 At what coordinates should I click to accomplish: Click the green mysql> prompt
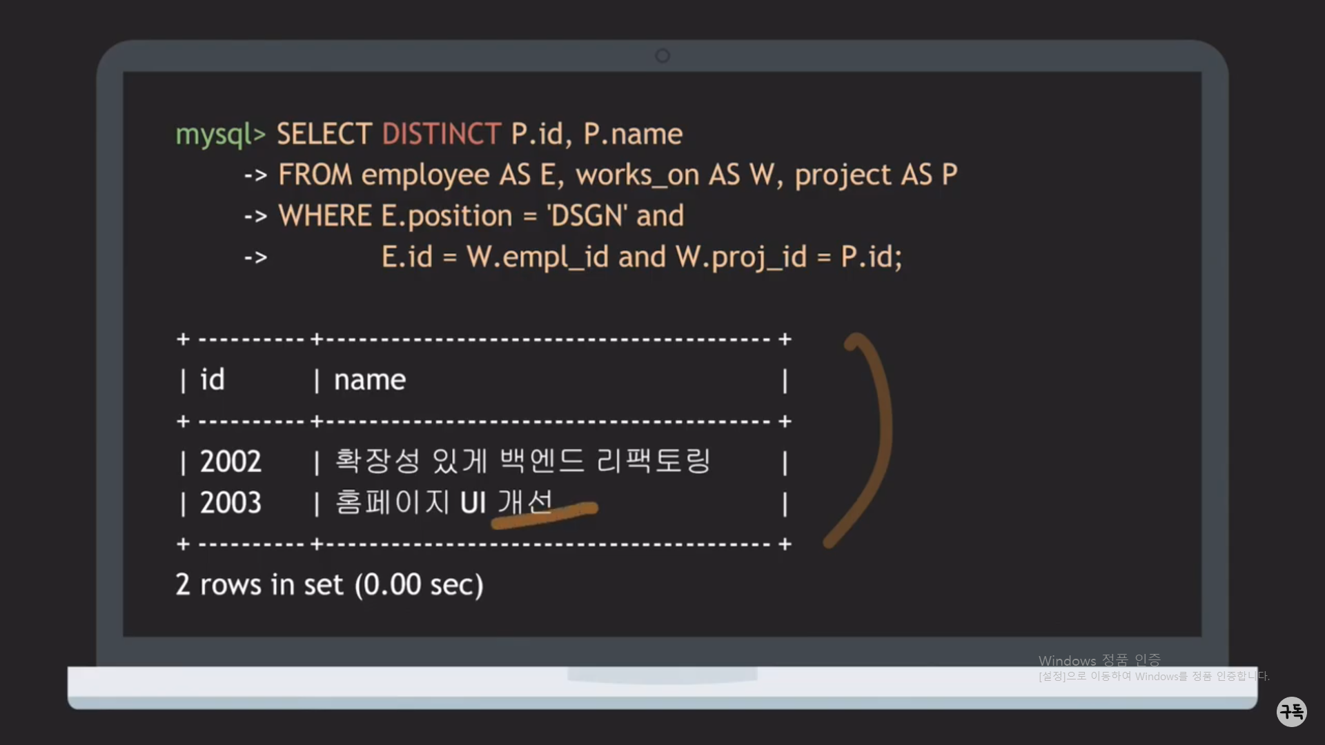[220, 135]
